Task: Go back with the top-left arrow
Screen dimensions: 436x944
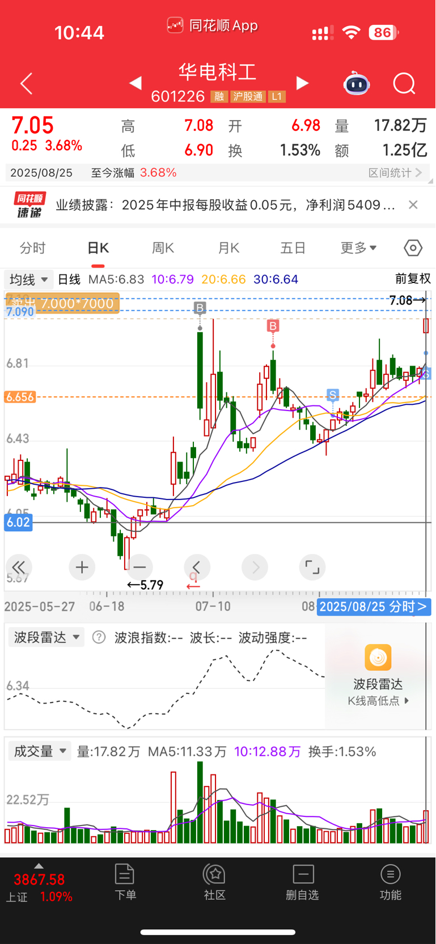Action: pos(26,84)
